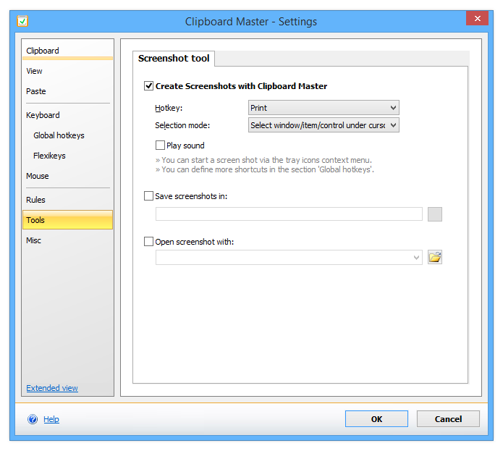503x451 pixels.
Task: Go to the View settings section
Action: pyautogui.click(x=68, y=71)
